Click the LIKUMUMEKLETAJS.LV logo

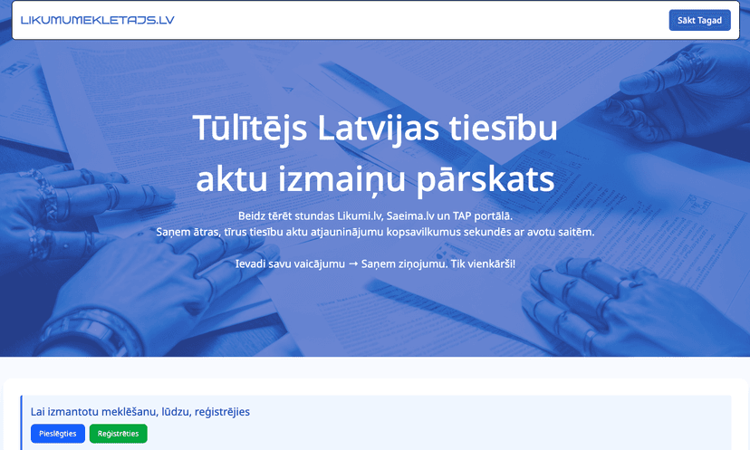click(x=98, y=20)
